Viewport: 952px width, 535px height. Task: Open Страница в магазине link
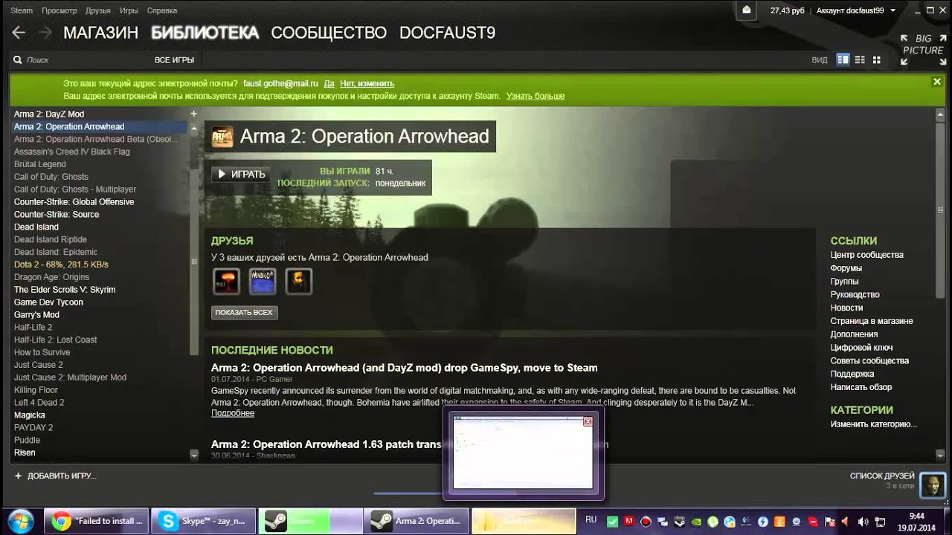point(872,321)
